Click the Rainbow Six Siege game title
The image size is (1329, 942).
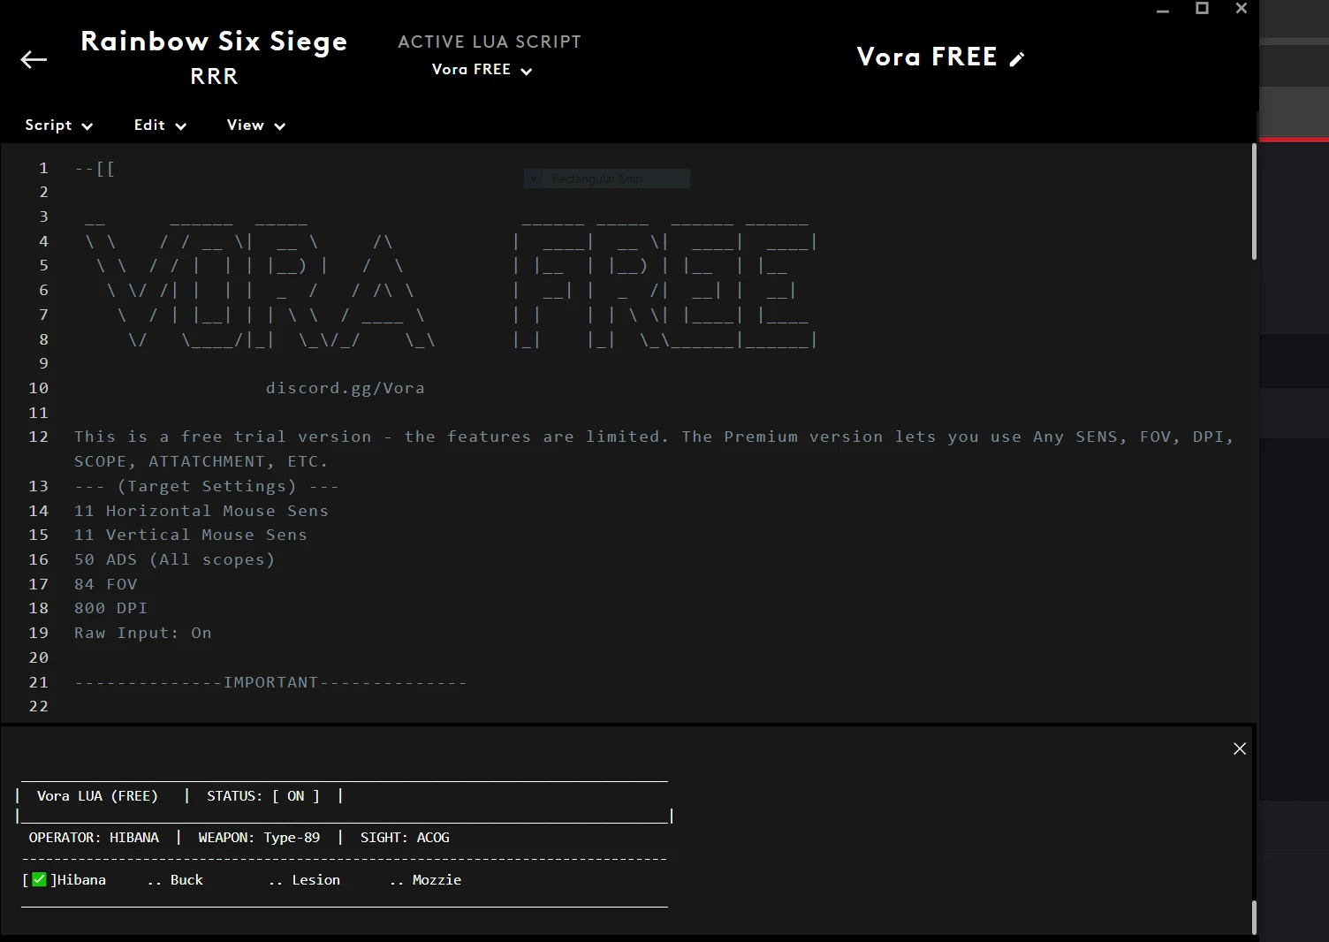tap(214, 42)
